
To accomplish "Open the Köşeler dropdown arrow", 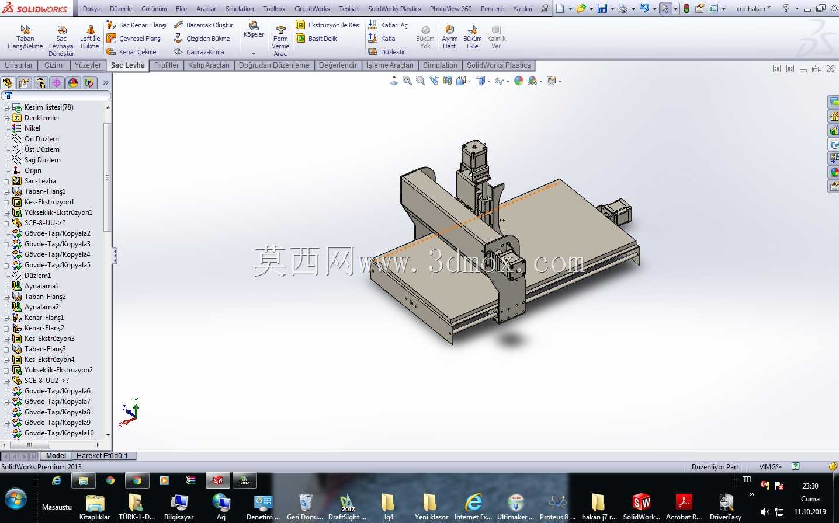I will coord(254,54).
